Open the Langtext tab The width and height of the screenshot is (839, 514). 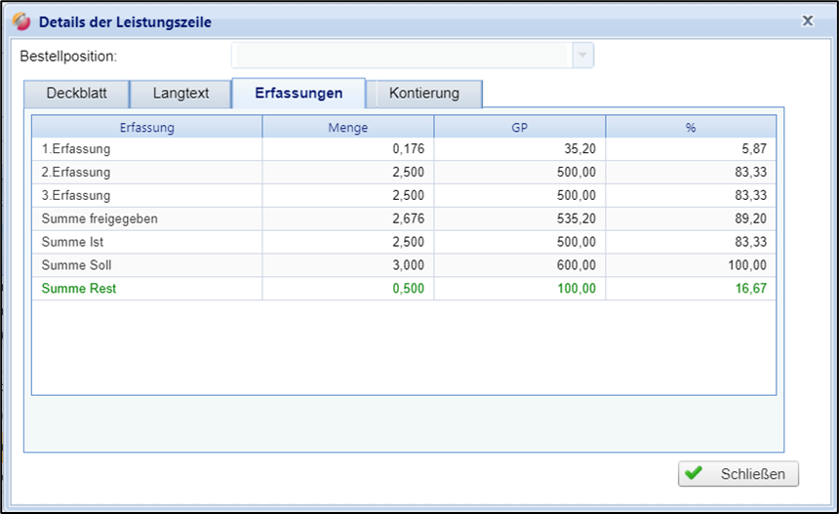pos(181,94)
